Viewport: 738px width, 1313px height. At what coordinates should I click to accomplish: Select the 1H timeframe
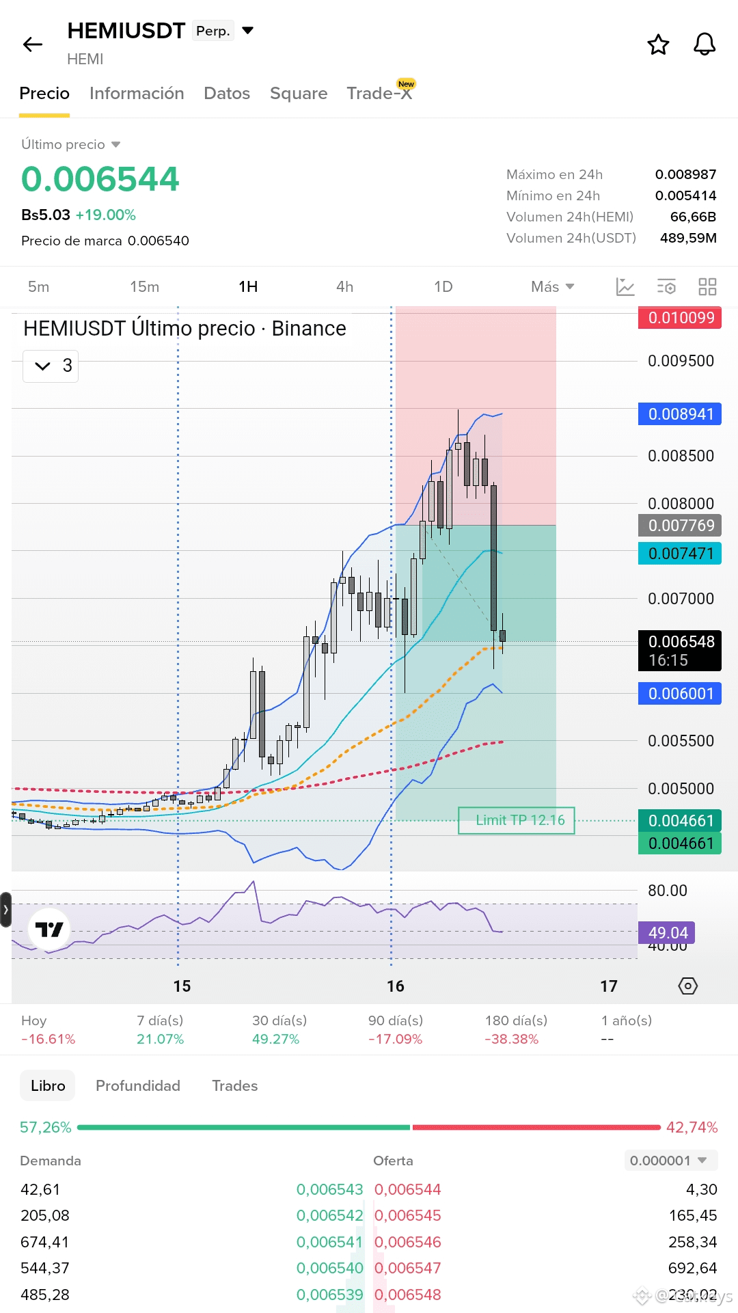(248, 286)
